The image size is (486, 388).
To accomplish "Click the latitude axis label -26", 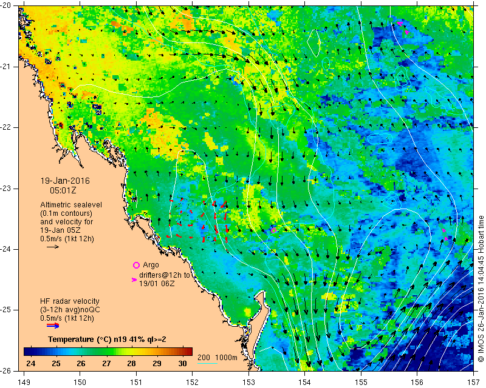I will pos(6,370).
